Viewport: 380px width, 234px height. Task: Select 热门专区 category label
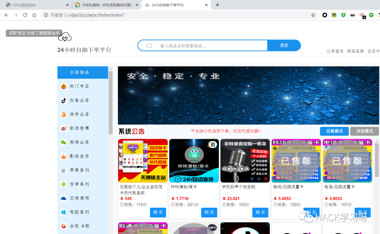coord(80,86)
